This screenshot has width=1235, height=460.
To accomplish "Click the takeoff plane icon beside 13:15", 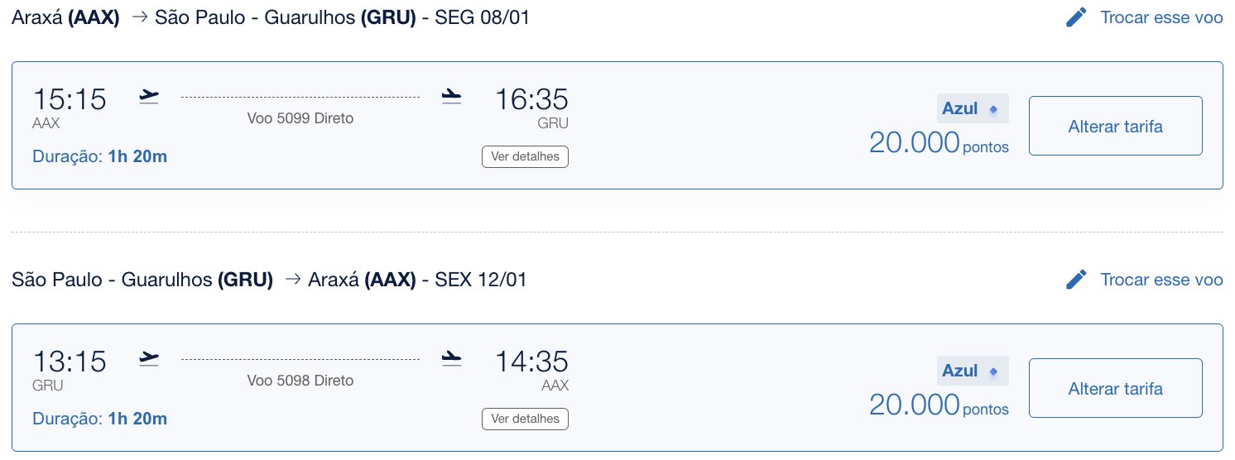I will pyautogui.click(x=149, y=358).
